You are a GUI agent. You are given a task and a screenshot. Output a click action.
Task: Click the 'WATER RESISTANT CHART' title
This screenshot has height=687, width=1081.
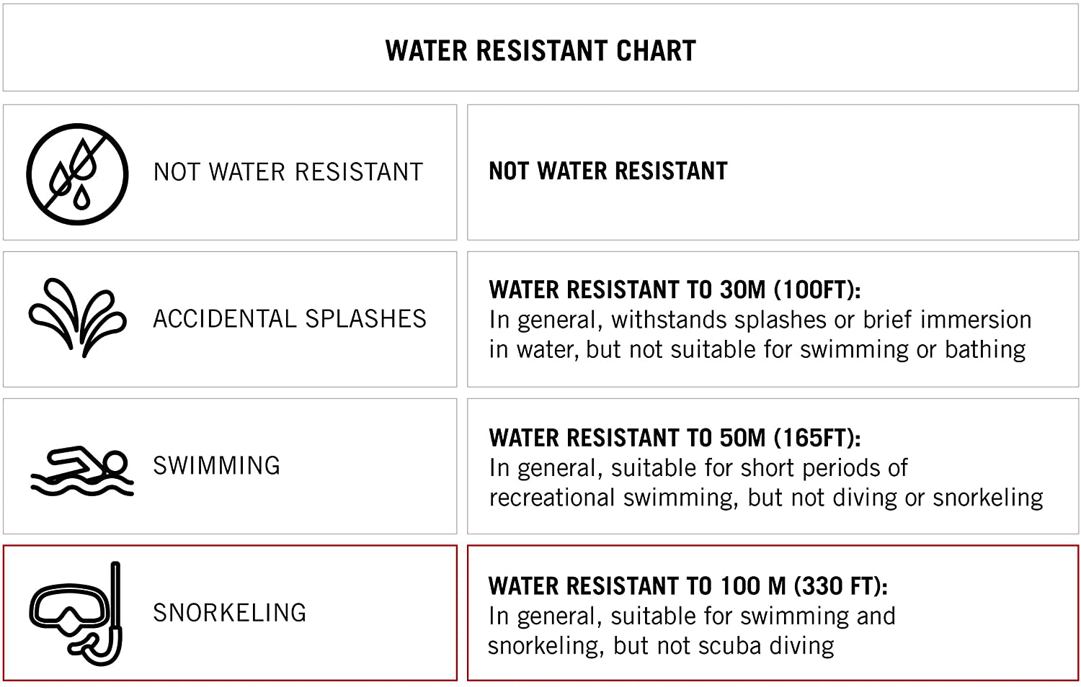point(540,50)
